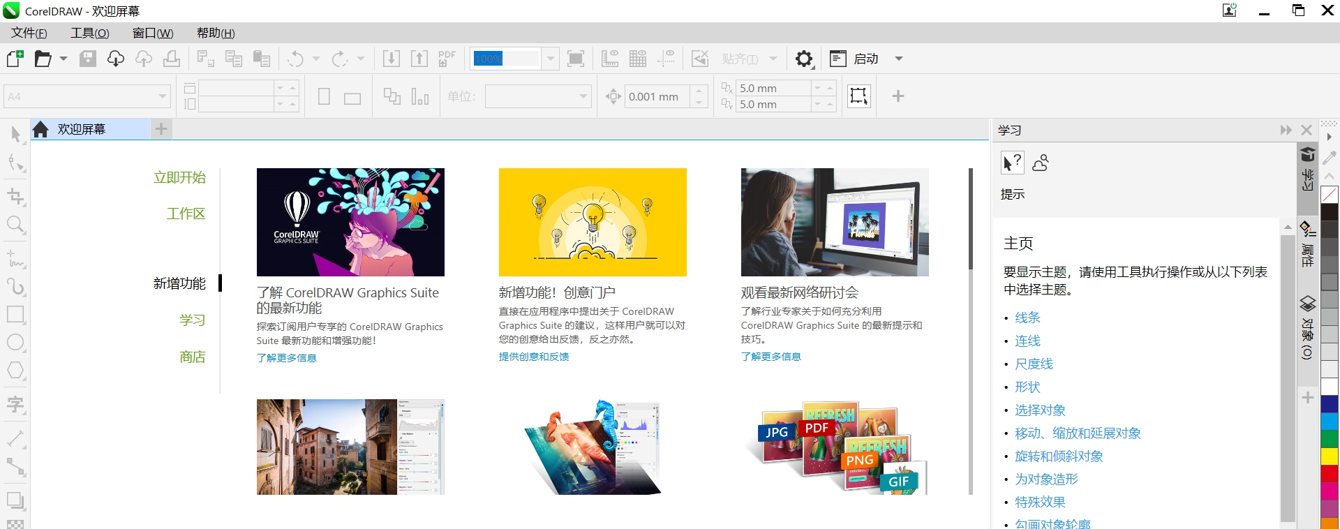This screenshot has width=1340, height=529.
Task: Select the Pick tool in toolbox
Action: pos(16,134)
